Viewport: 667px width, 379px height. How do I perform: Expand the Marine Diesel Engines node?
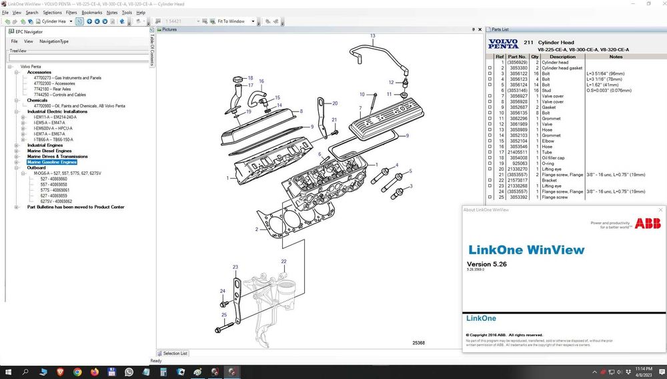(x=16, y=151)
